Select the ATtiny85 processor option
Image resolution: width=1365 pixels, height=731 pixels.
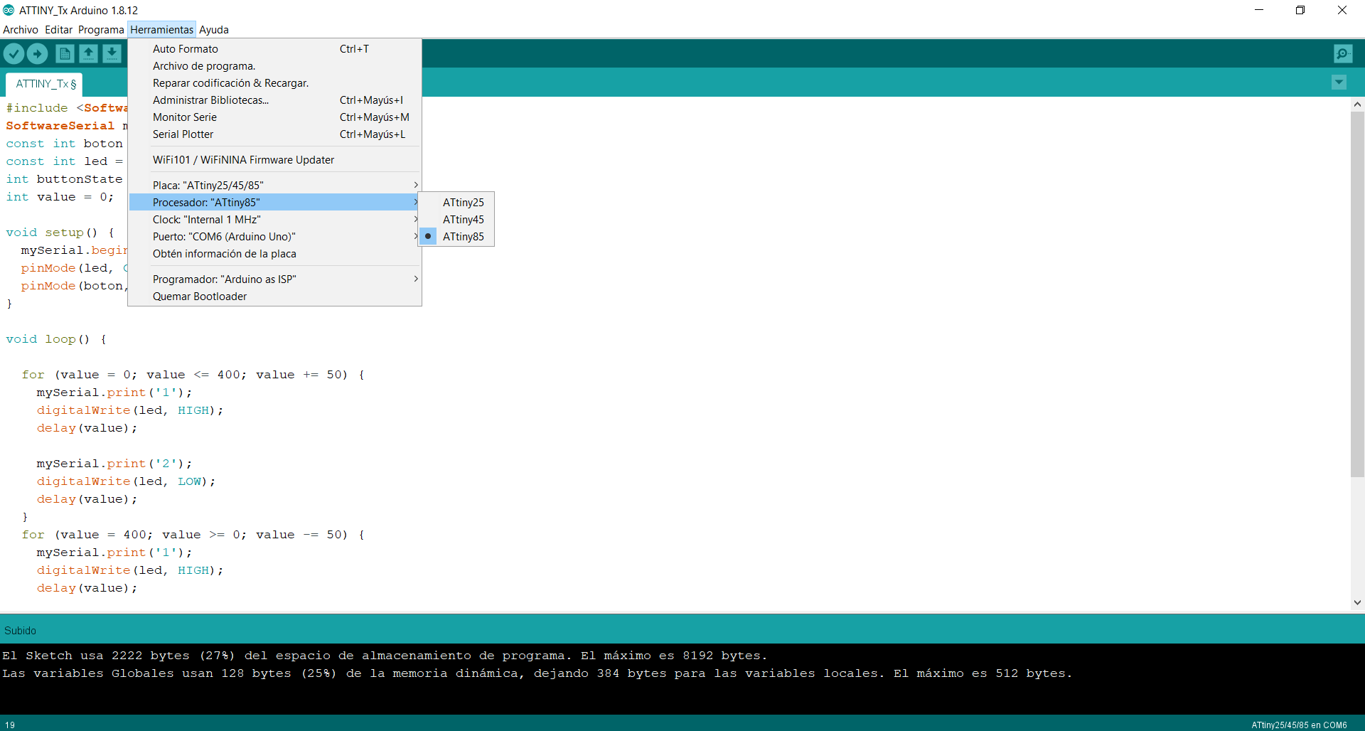(456, 237)
